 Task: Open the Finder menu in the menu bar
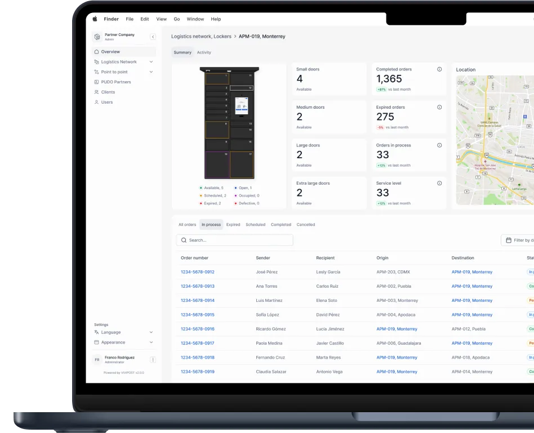click(x=112, y=19)
